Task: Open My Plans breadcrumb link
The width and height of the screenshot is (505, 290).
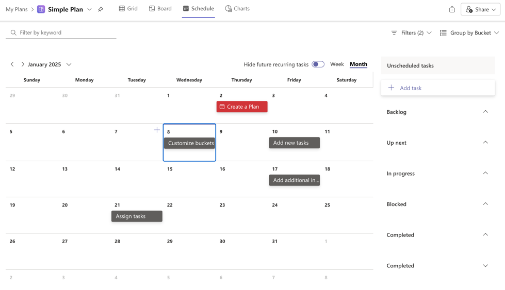Action: click(x=17, y=9)
